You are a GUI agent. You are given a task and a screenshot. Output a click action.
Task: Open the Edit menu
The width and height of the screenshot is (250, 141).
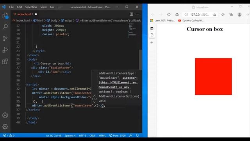(x=19, y=7)
